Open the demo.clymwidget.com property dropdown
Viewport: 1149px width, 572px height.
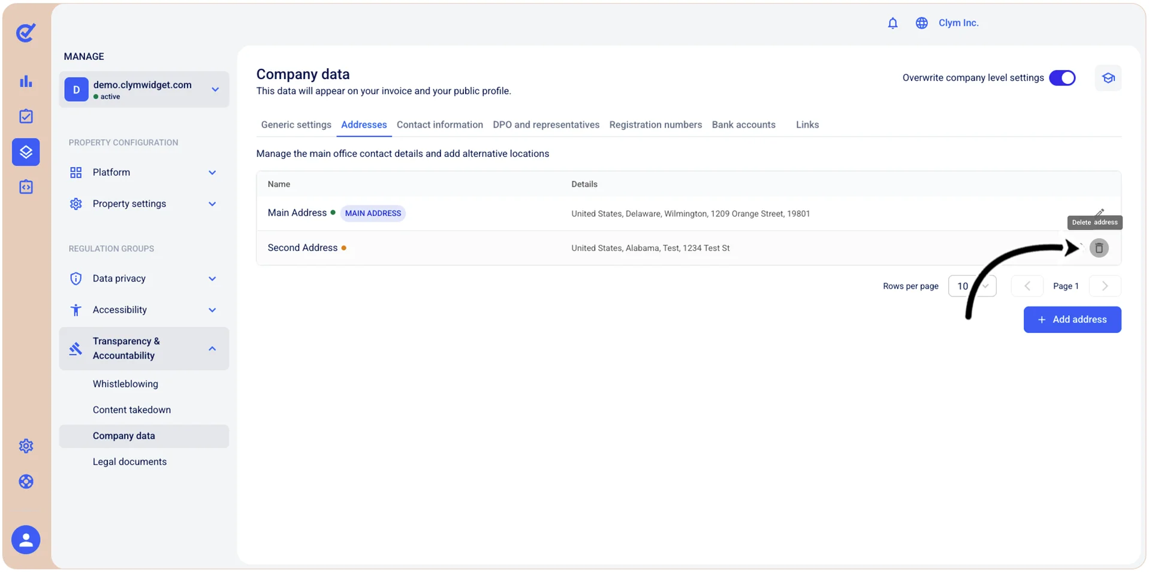[x=144, y=90]
